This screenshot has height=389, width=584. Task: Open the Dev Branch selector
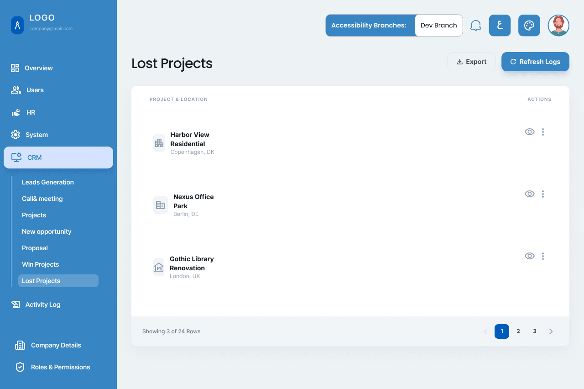click(439, 26)
